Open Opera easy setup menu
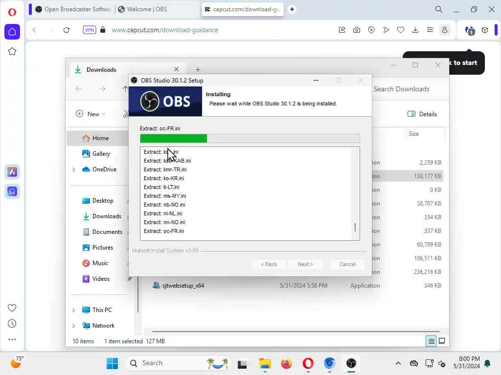Image resolution: width=501 pixels, height=375 pixels. (430, 30)
